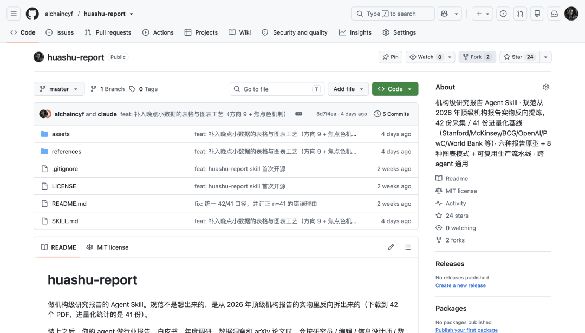The image size is (585, 333).
Task: Expand commit message ellipsis button
Action: pyautogui.click(x=299, y=114)
